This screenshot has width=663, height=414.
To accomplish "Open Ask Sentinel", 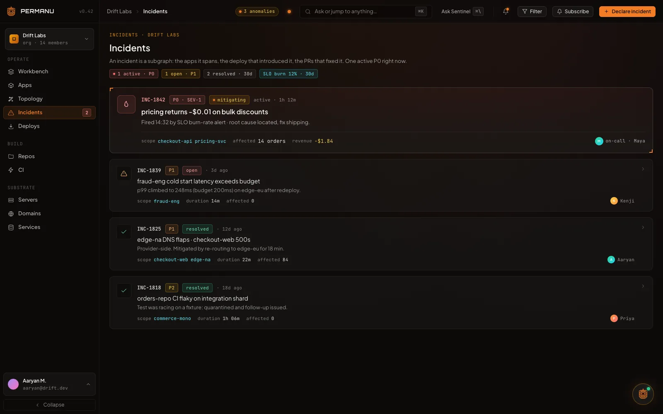I will coord(462,11).
